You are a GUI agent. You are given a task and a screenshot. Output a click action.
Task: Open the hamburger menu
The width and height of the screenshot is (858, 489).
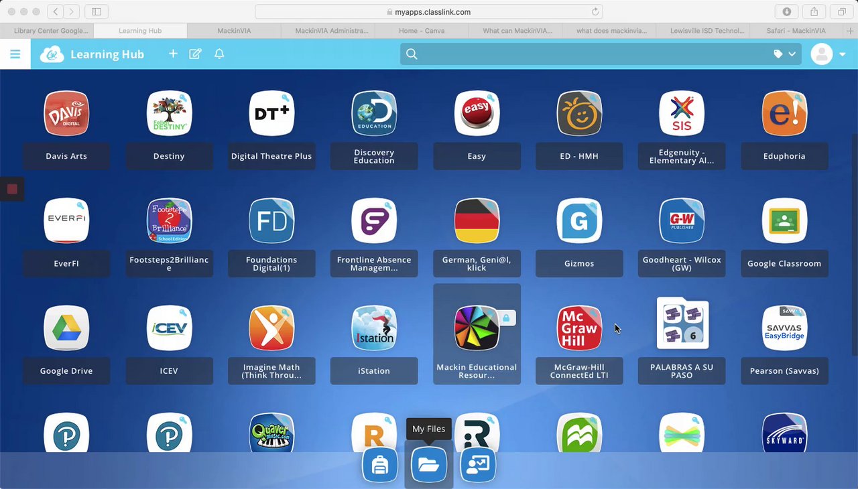pos(15,54)
